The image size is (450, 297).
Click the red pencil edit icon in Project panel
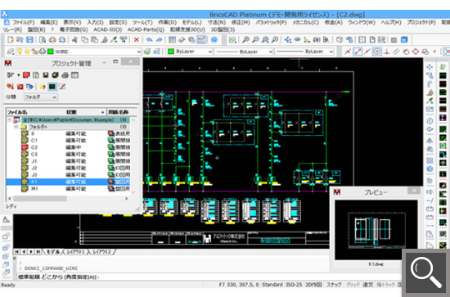click(x=61, y=87)
